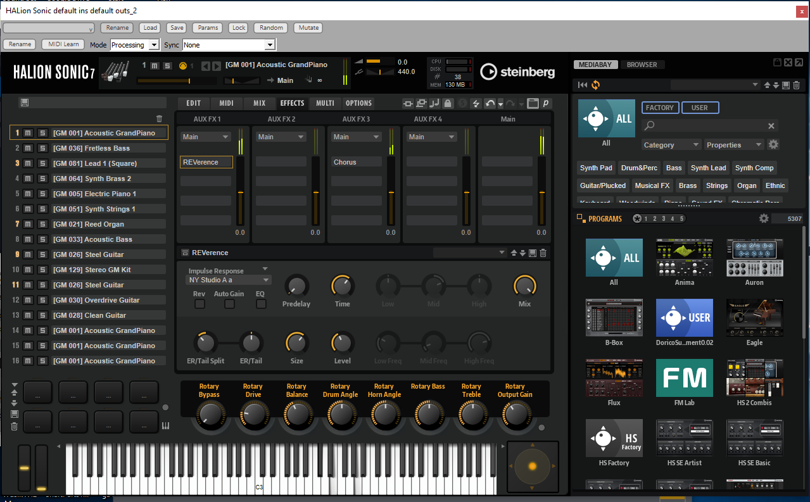This screenshot has width=810, height=502.
Task: Click the multi load icon above slots
Action: [x=25, y=103]
